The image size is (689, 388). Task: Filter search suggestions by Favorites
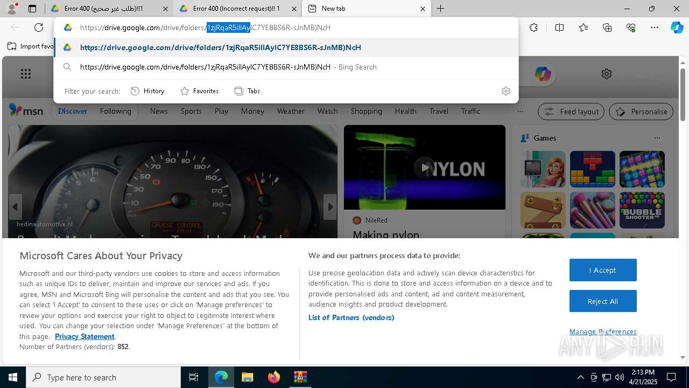pos(199,91)
